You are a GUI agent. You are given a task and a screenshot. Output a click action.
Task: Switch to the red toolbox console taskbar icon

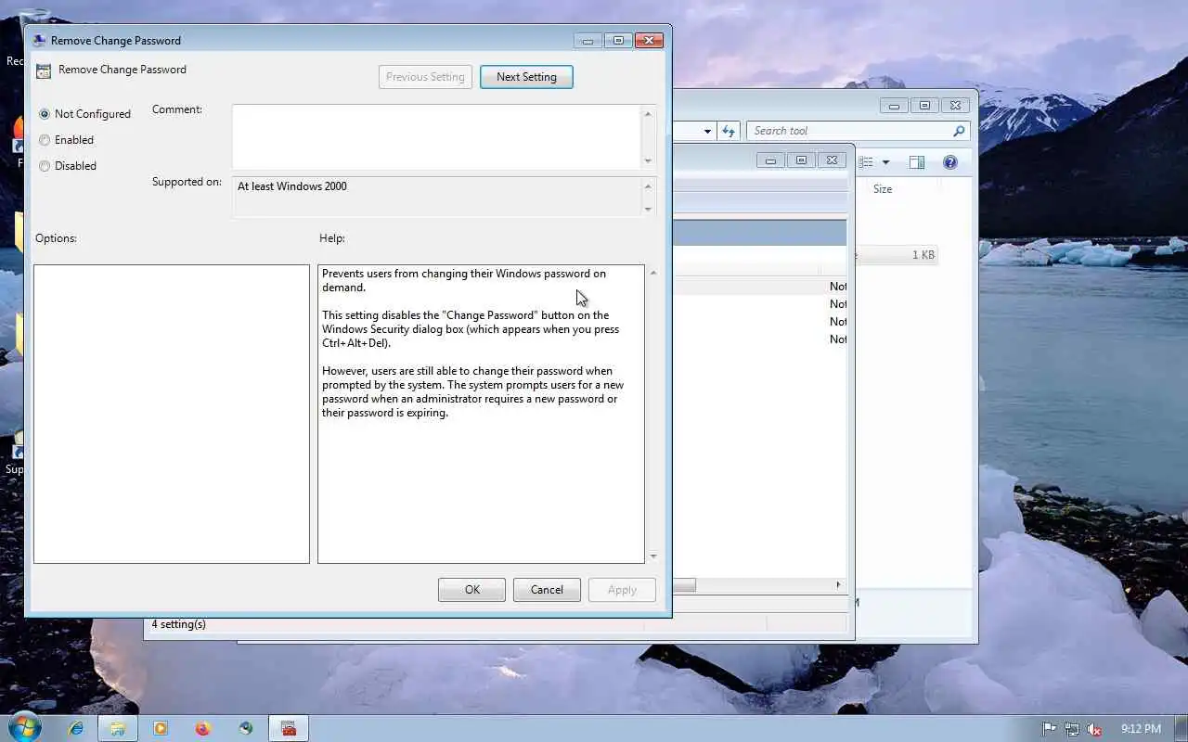tap(289, 728)
